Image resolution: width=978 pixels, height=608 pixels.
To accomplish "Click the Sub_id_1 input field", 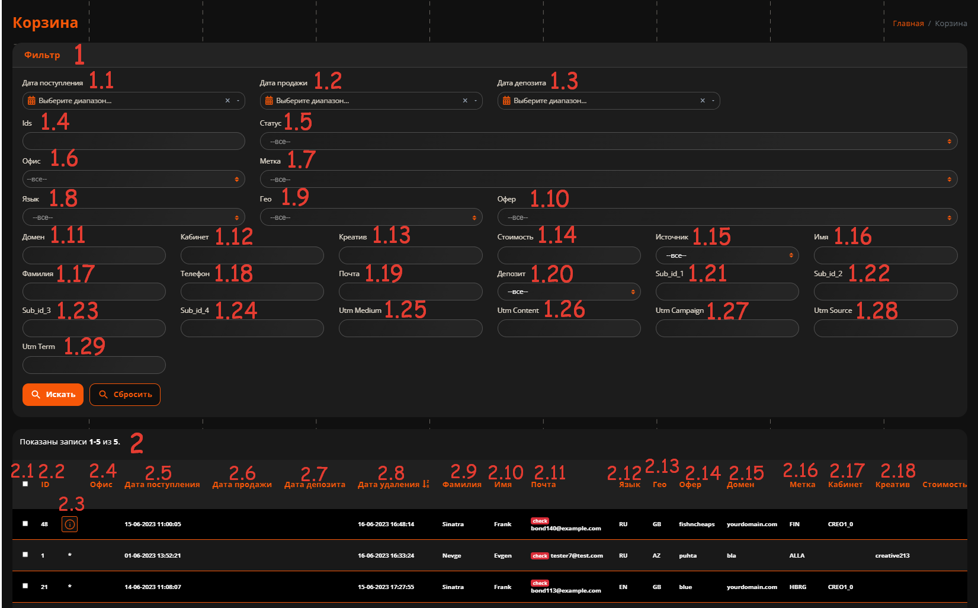I will (727, 292).
